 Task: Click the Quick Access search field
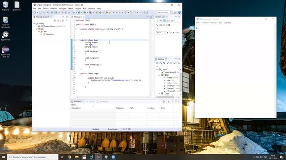pyautogui.click(x=163, y=12)
